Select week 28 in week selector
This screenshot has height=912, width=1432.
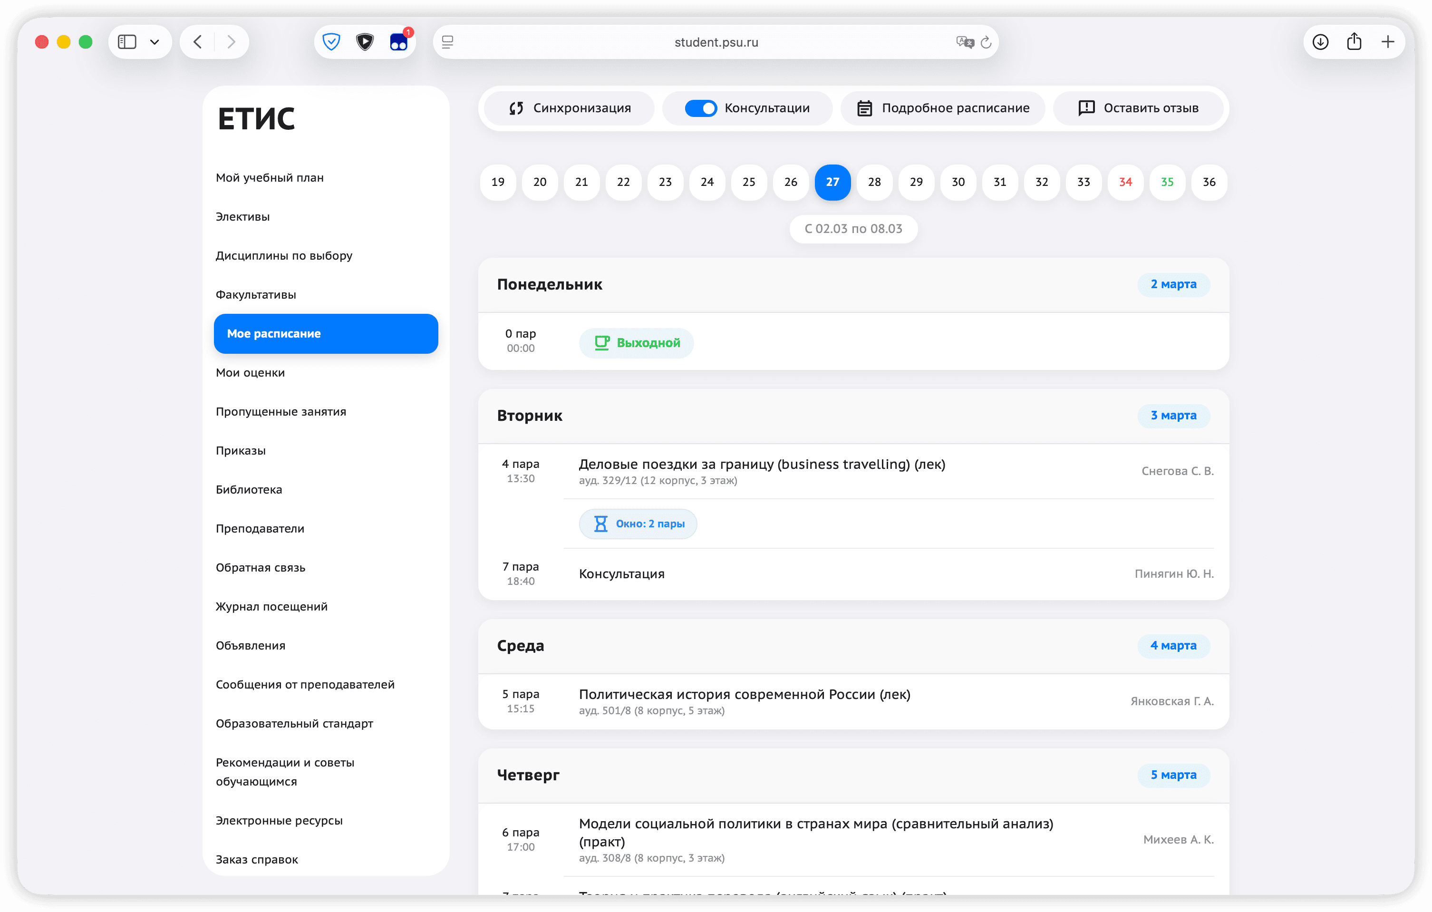pos(874,182)
